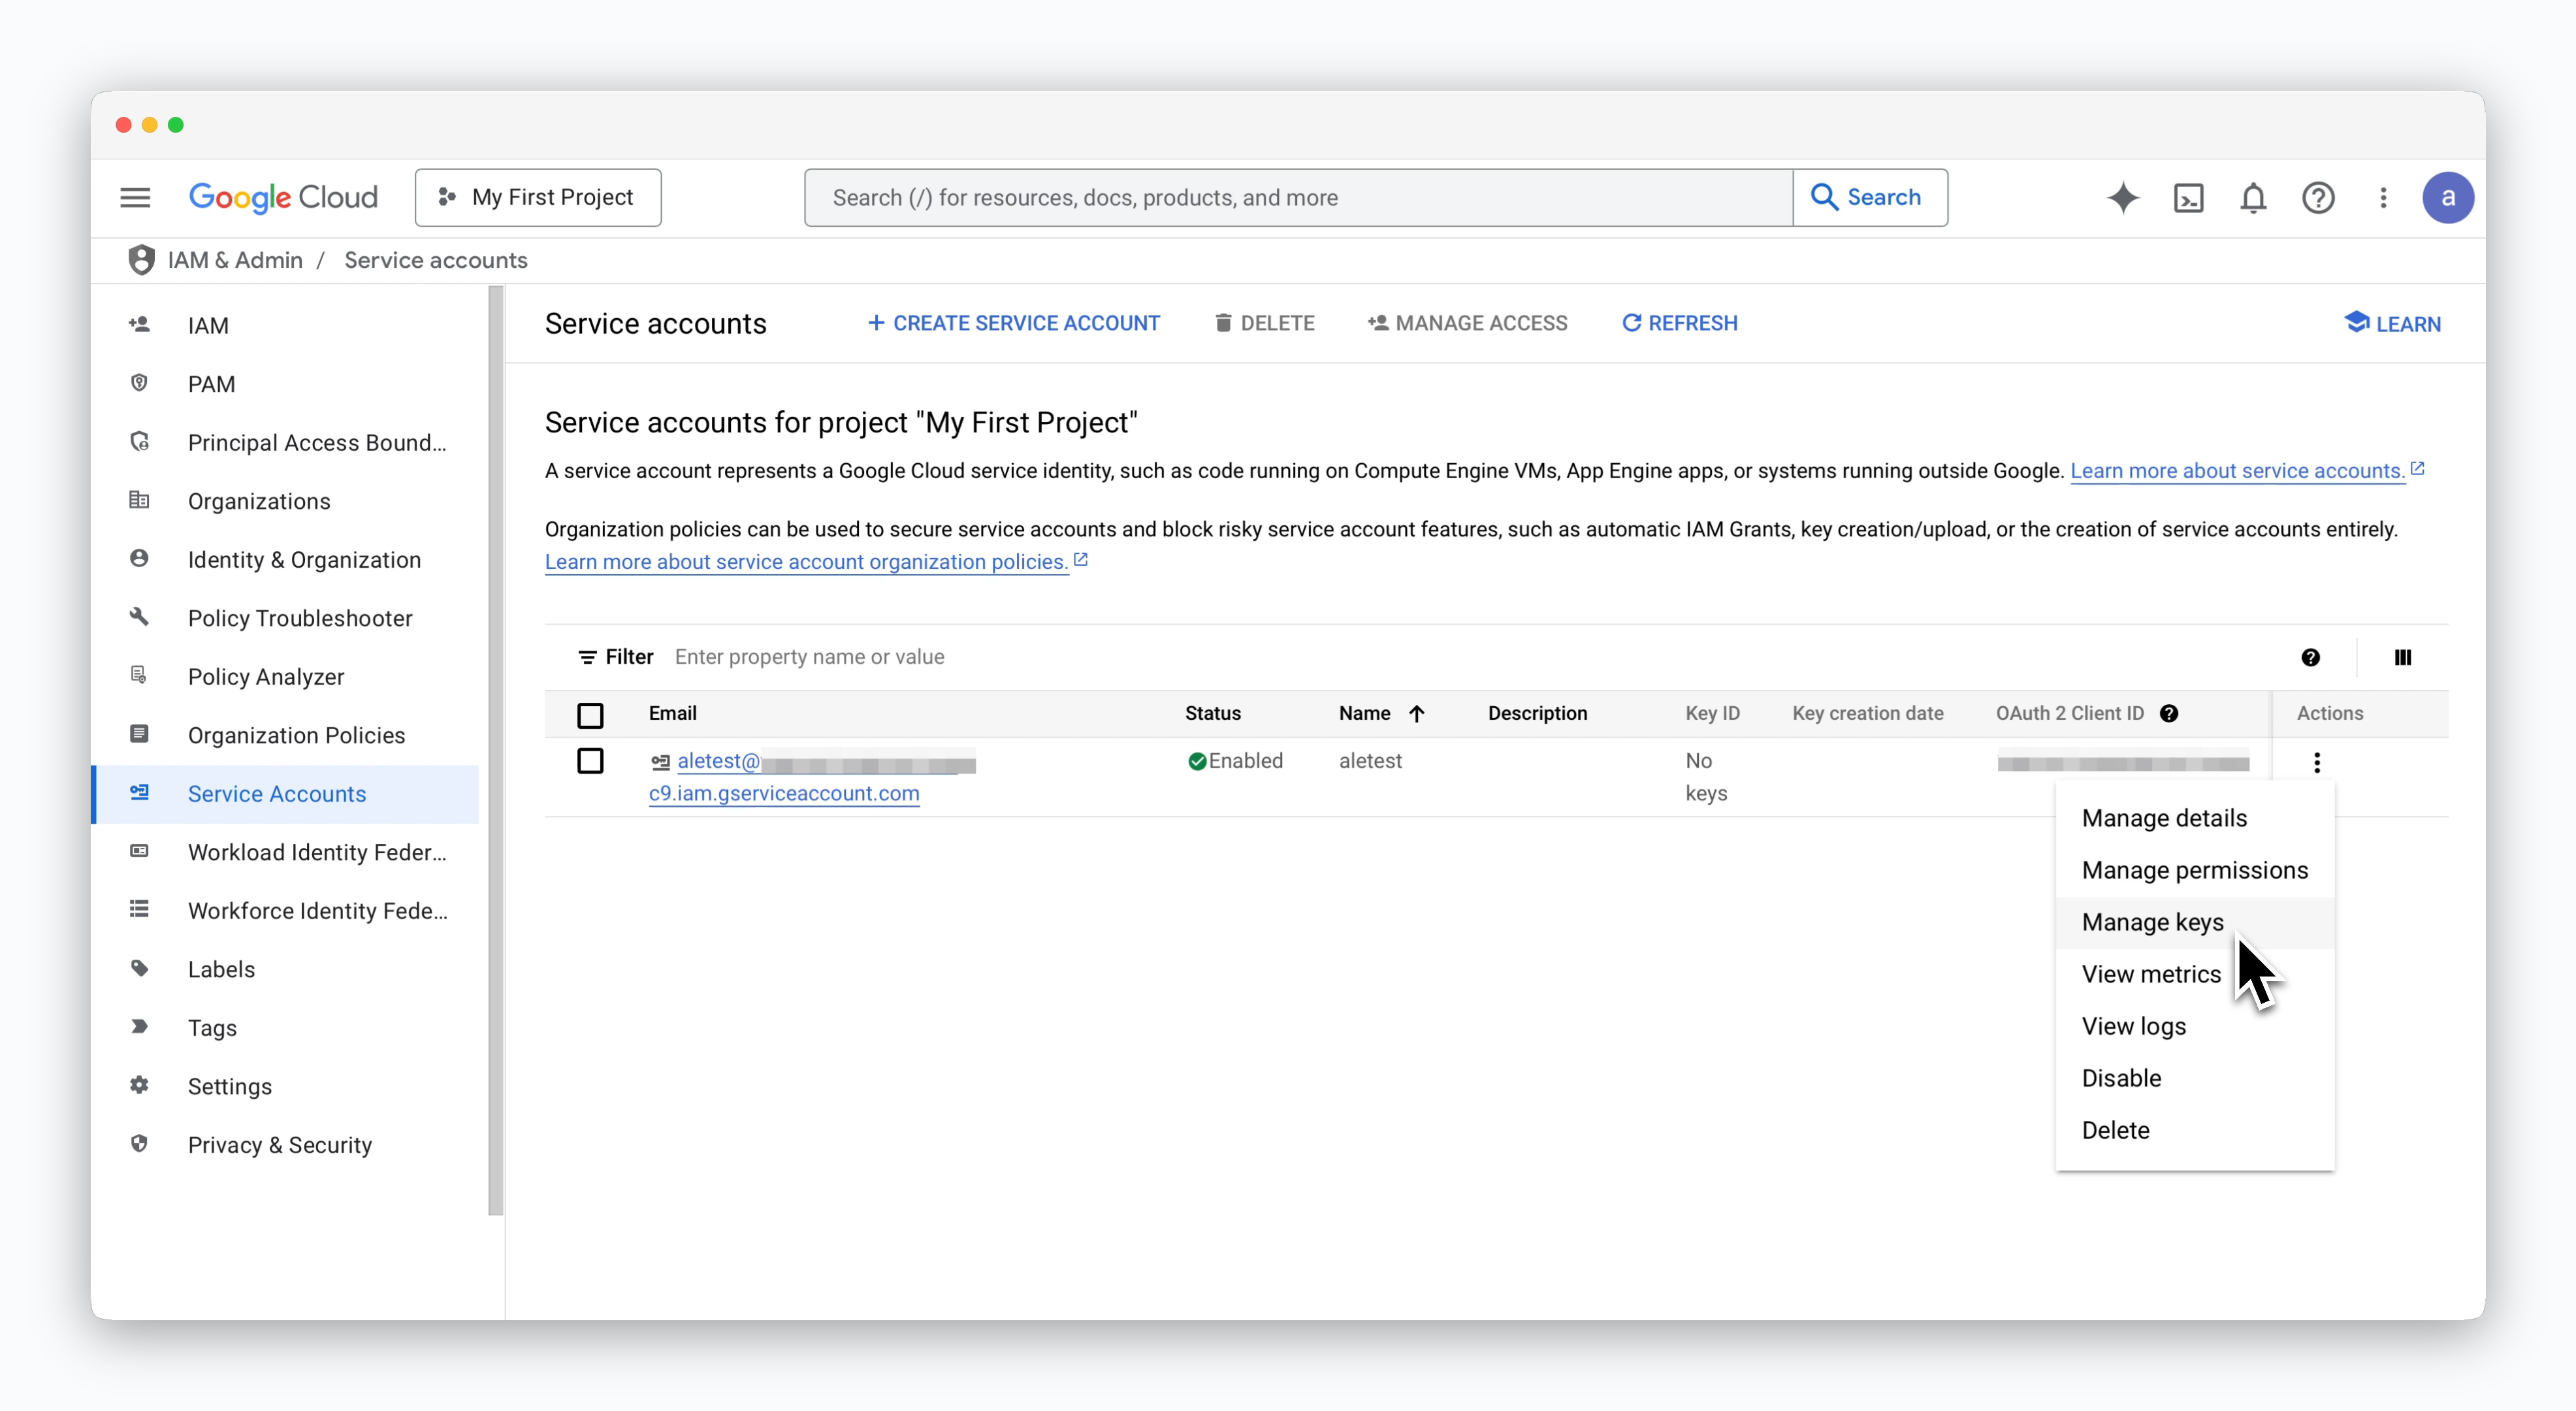This screenshot has height=1411, width=2576.
Task: Toggle the select-all header checkbox
Action: click(590, 715)
